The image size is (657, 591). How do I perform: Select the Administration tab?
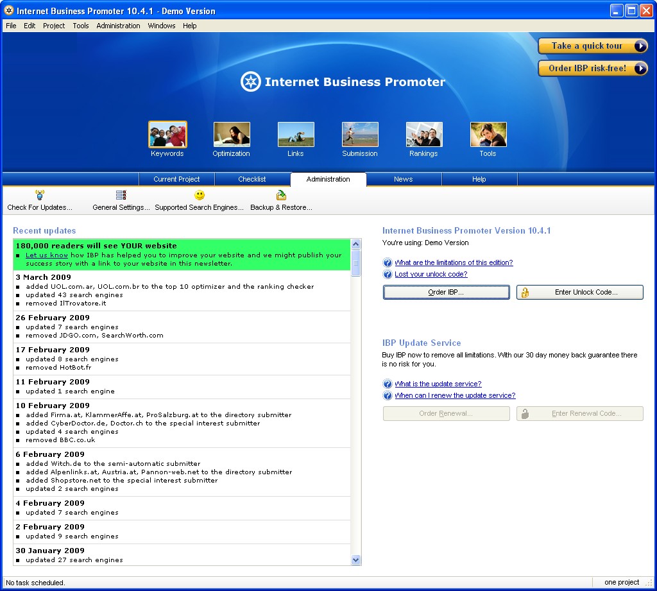[328, 180]
